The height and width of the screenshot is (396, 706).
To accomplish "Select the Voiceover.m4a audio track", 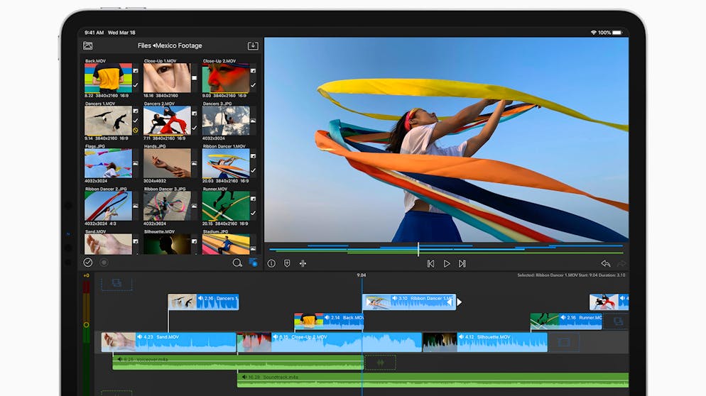I will coord(238,363).
